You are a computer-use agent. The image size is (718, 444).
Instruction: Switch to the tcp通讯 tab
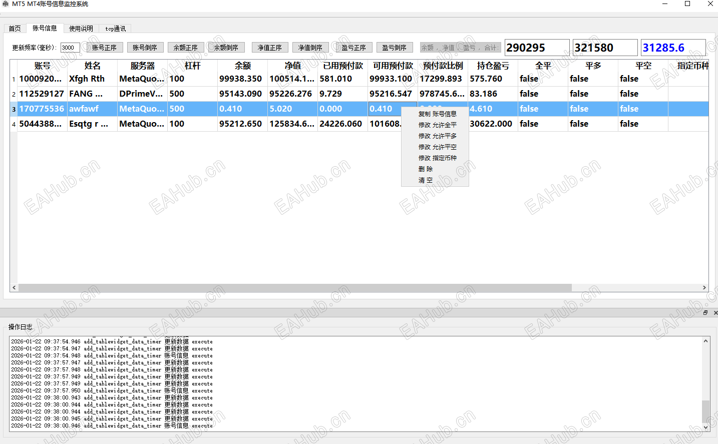pyautogui.click(x=115, y=28)
